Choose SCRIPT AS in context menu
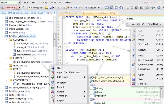 pos(68,96)
